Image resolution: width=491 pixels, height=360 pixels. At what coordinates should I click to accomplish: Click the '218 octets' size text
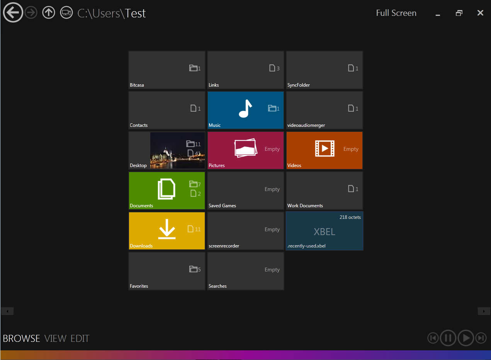[350, 217]
